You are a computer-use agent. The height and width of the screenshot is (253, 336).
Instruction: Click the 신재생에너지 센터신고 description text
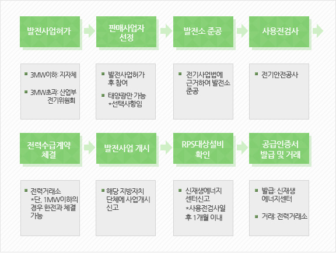[204, 195]
